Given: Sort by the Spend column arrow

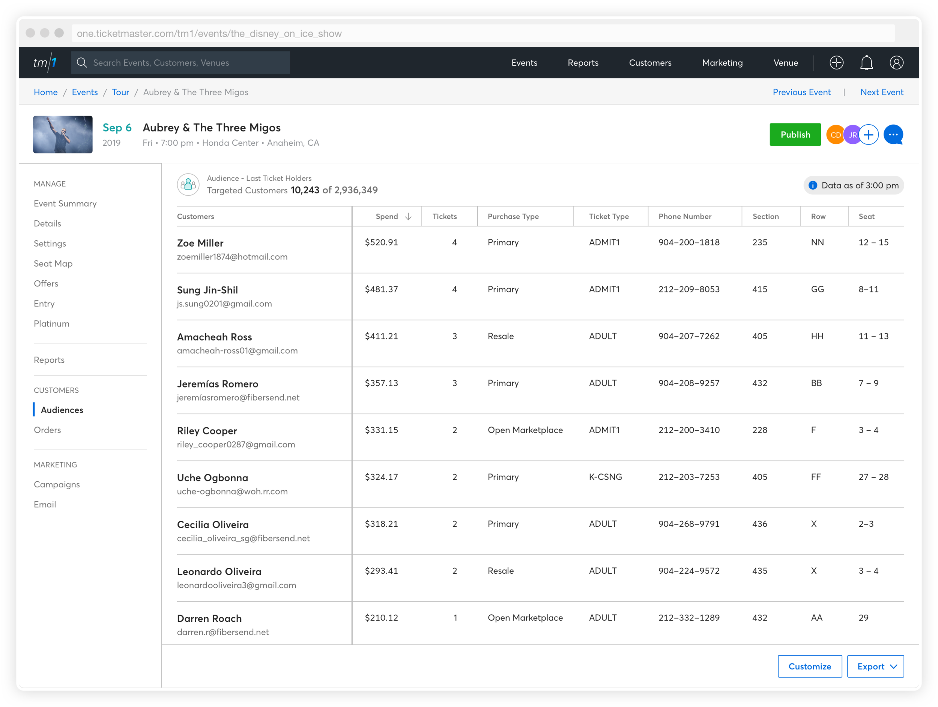Looking at the screenshot, I should tap(408, 216).
